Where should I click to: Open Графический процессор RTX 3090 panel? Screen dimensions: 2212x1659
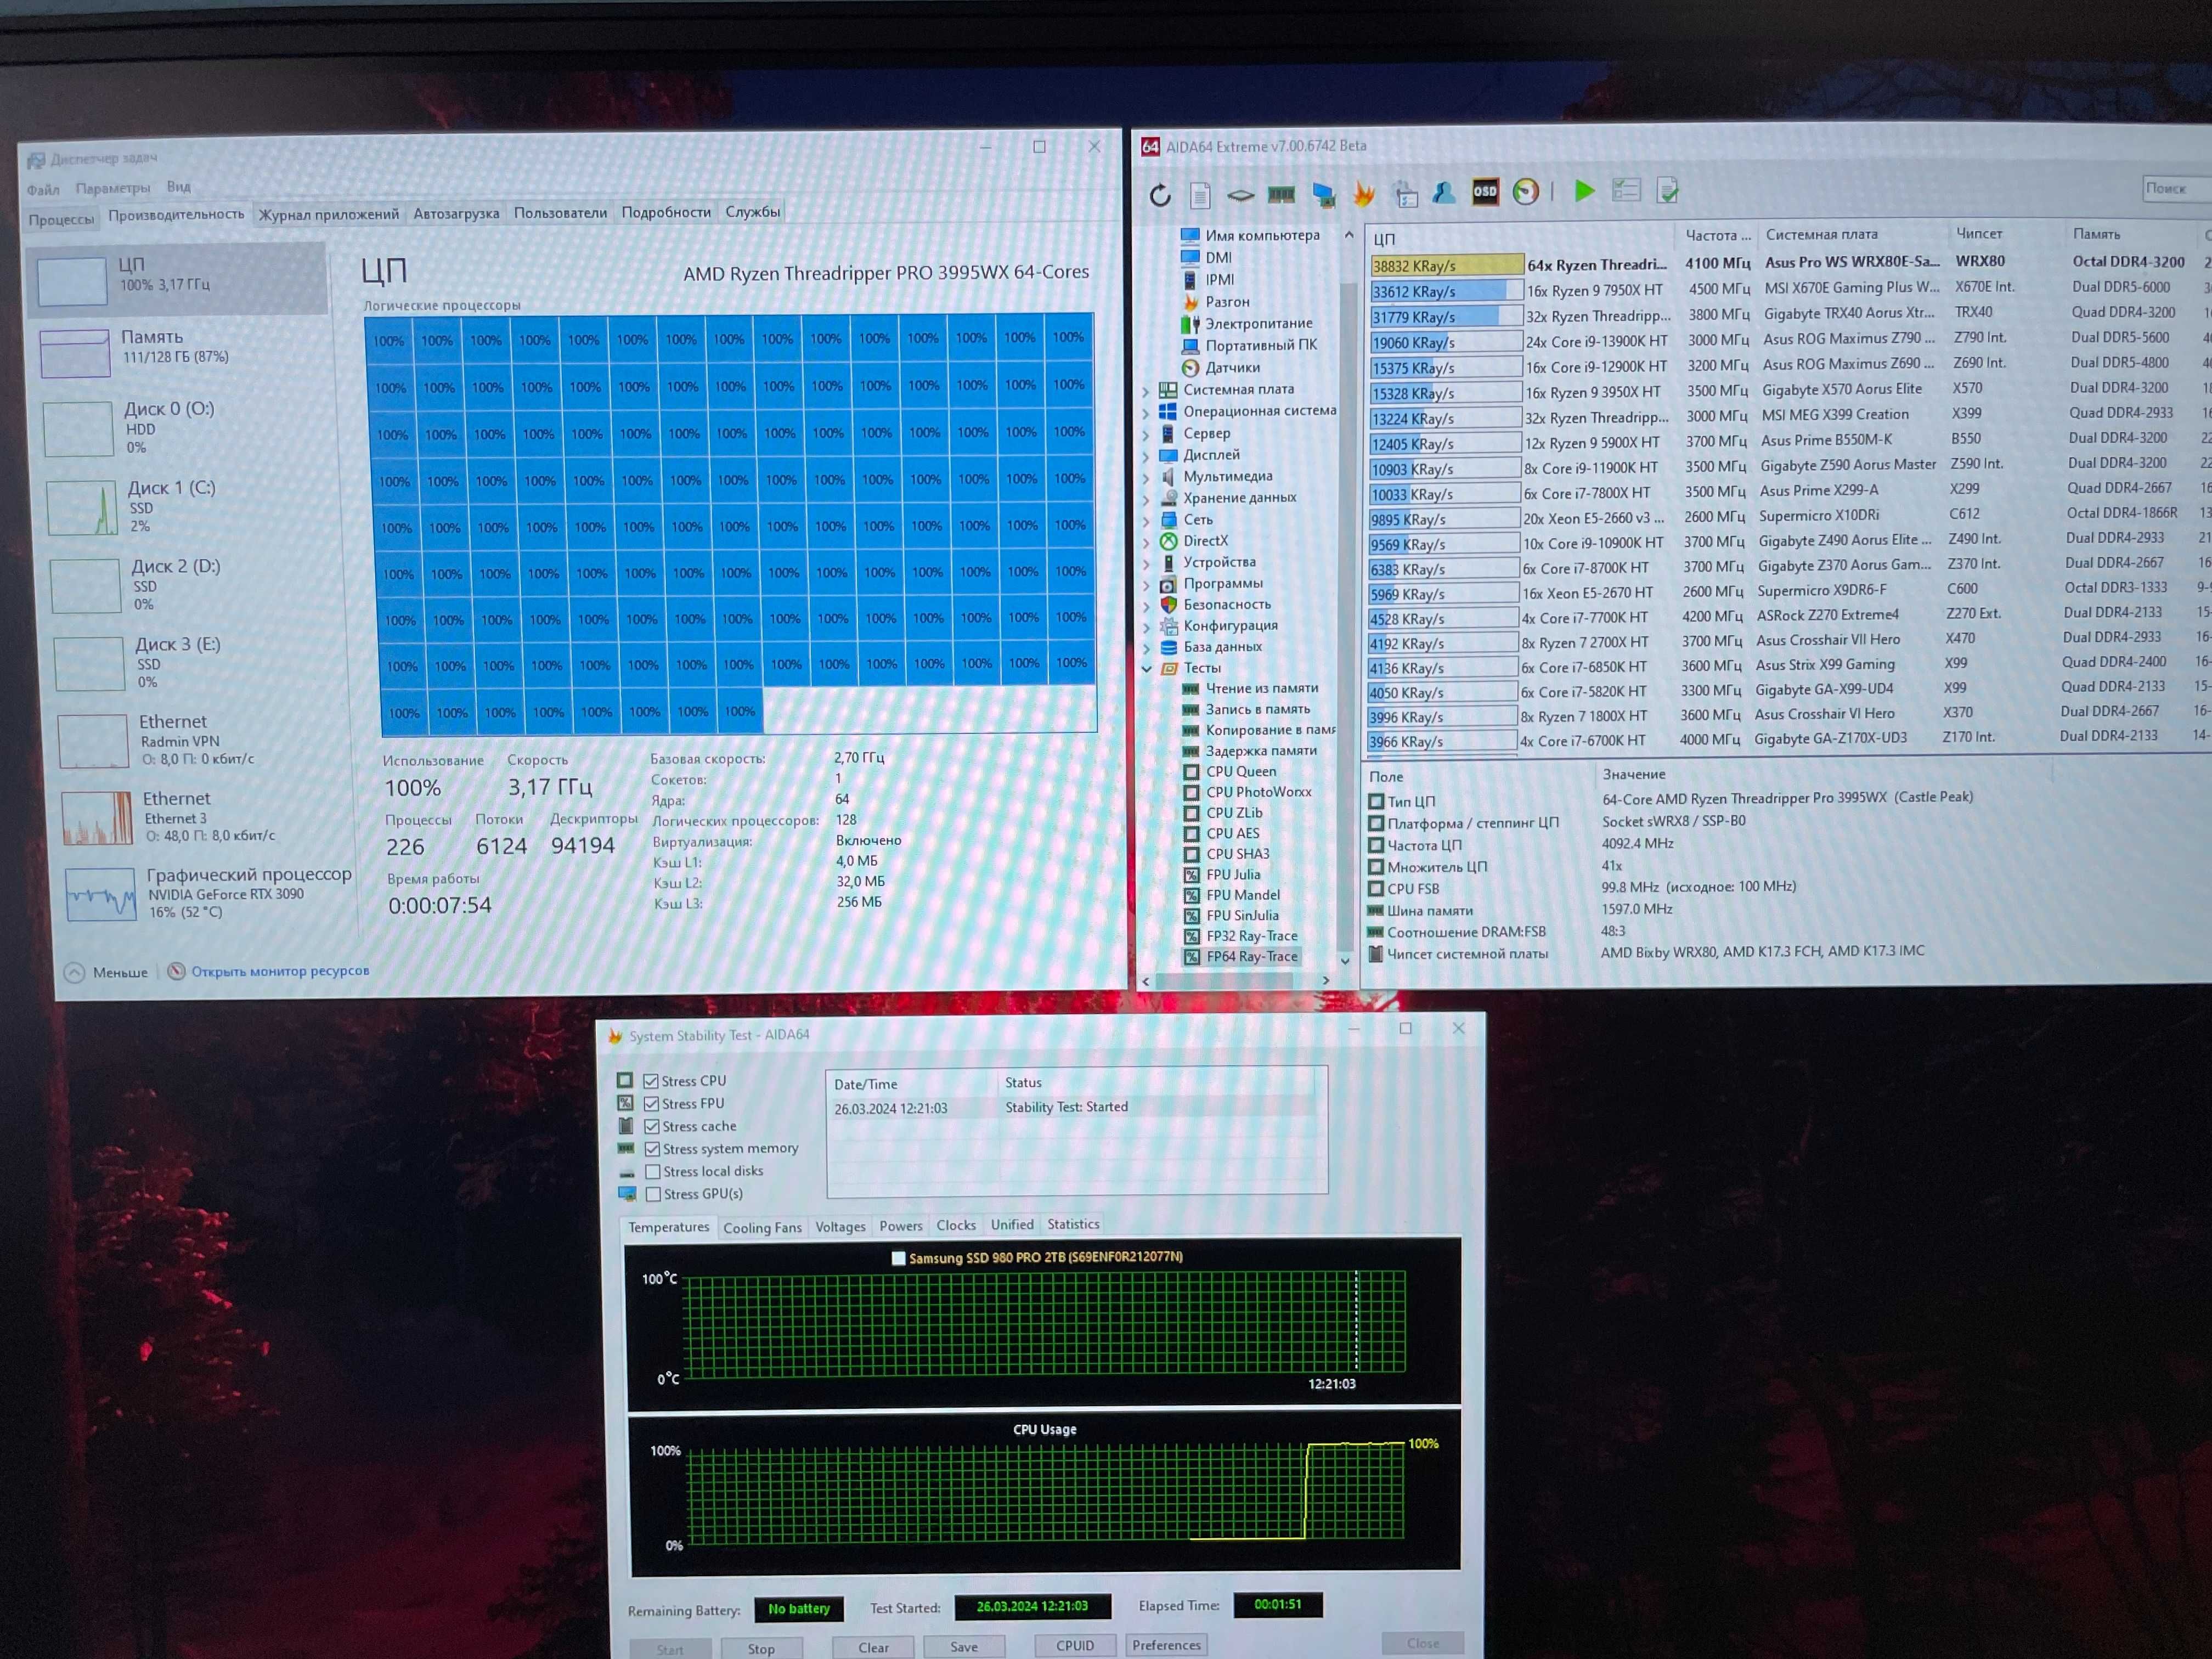208,892
